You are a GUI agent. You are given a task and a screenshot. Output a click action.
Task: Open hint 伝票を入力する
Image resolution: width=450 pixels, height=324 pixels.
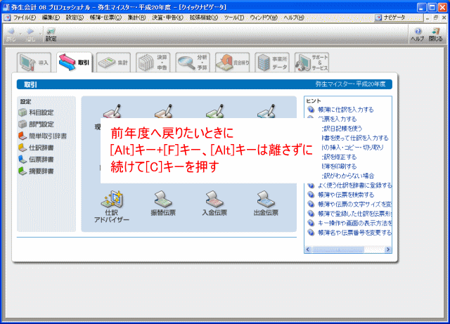tap(337, 119)
